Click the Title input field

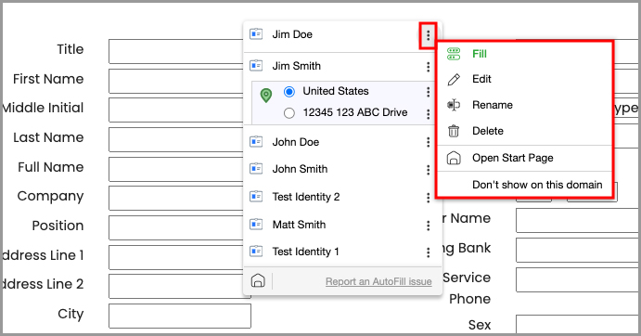pos(176,51)
